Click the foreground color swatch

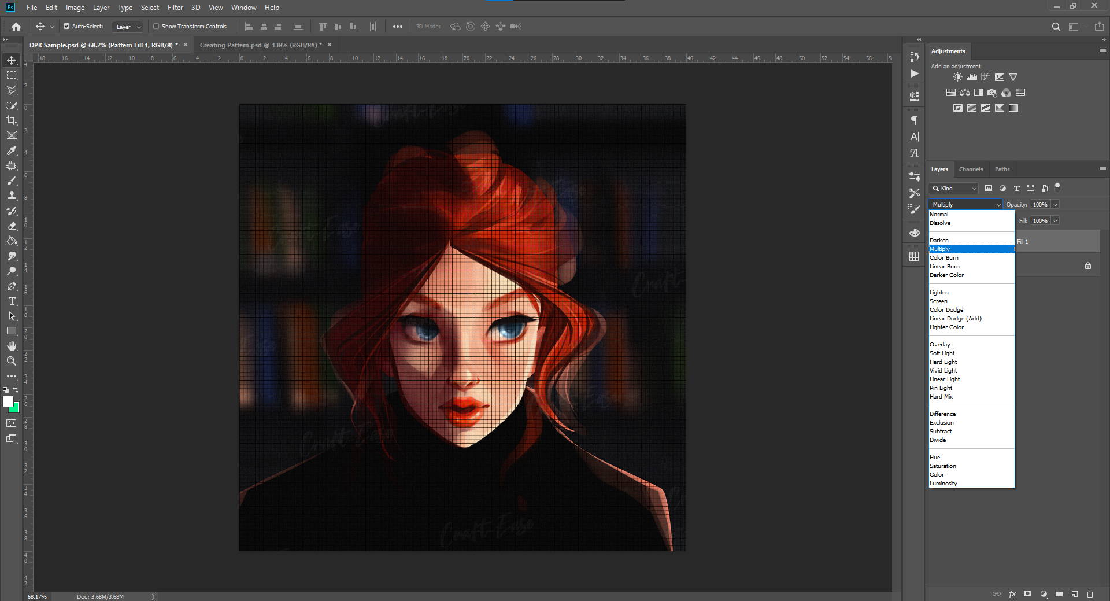point(8,401)
